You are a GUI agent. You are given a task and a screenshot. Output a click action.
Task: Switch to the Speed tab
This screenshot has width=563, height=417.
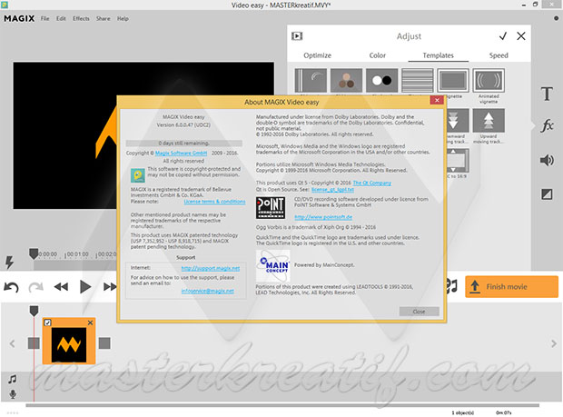pyautogui.click(x=499, y=55)
